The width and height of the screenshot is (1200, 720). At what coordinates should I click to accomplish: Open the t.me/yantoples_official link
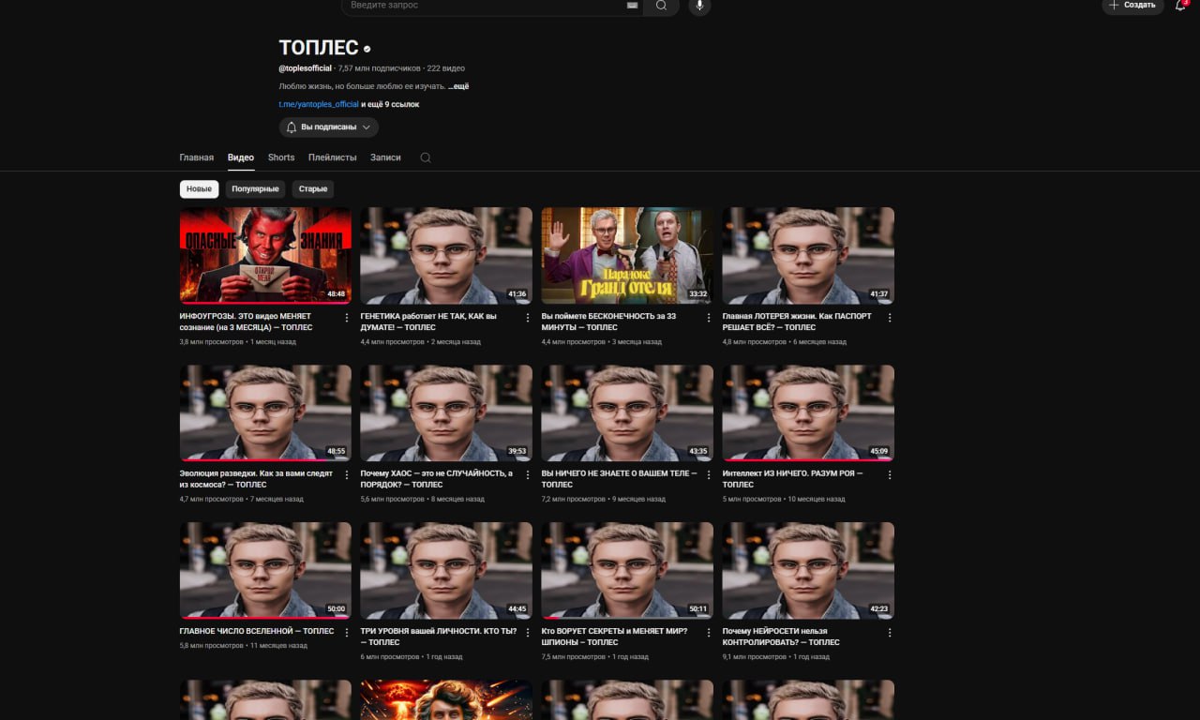319,104
